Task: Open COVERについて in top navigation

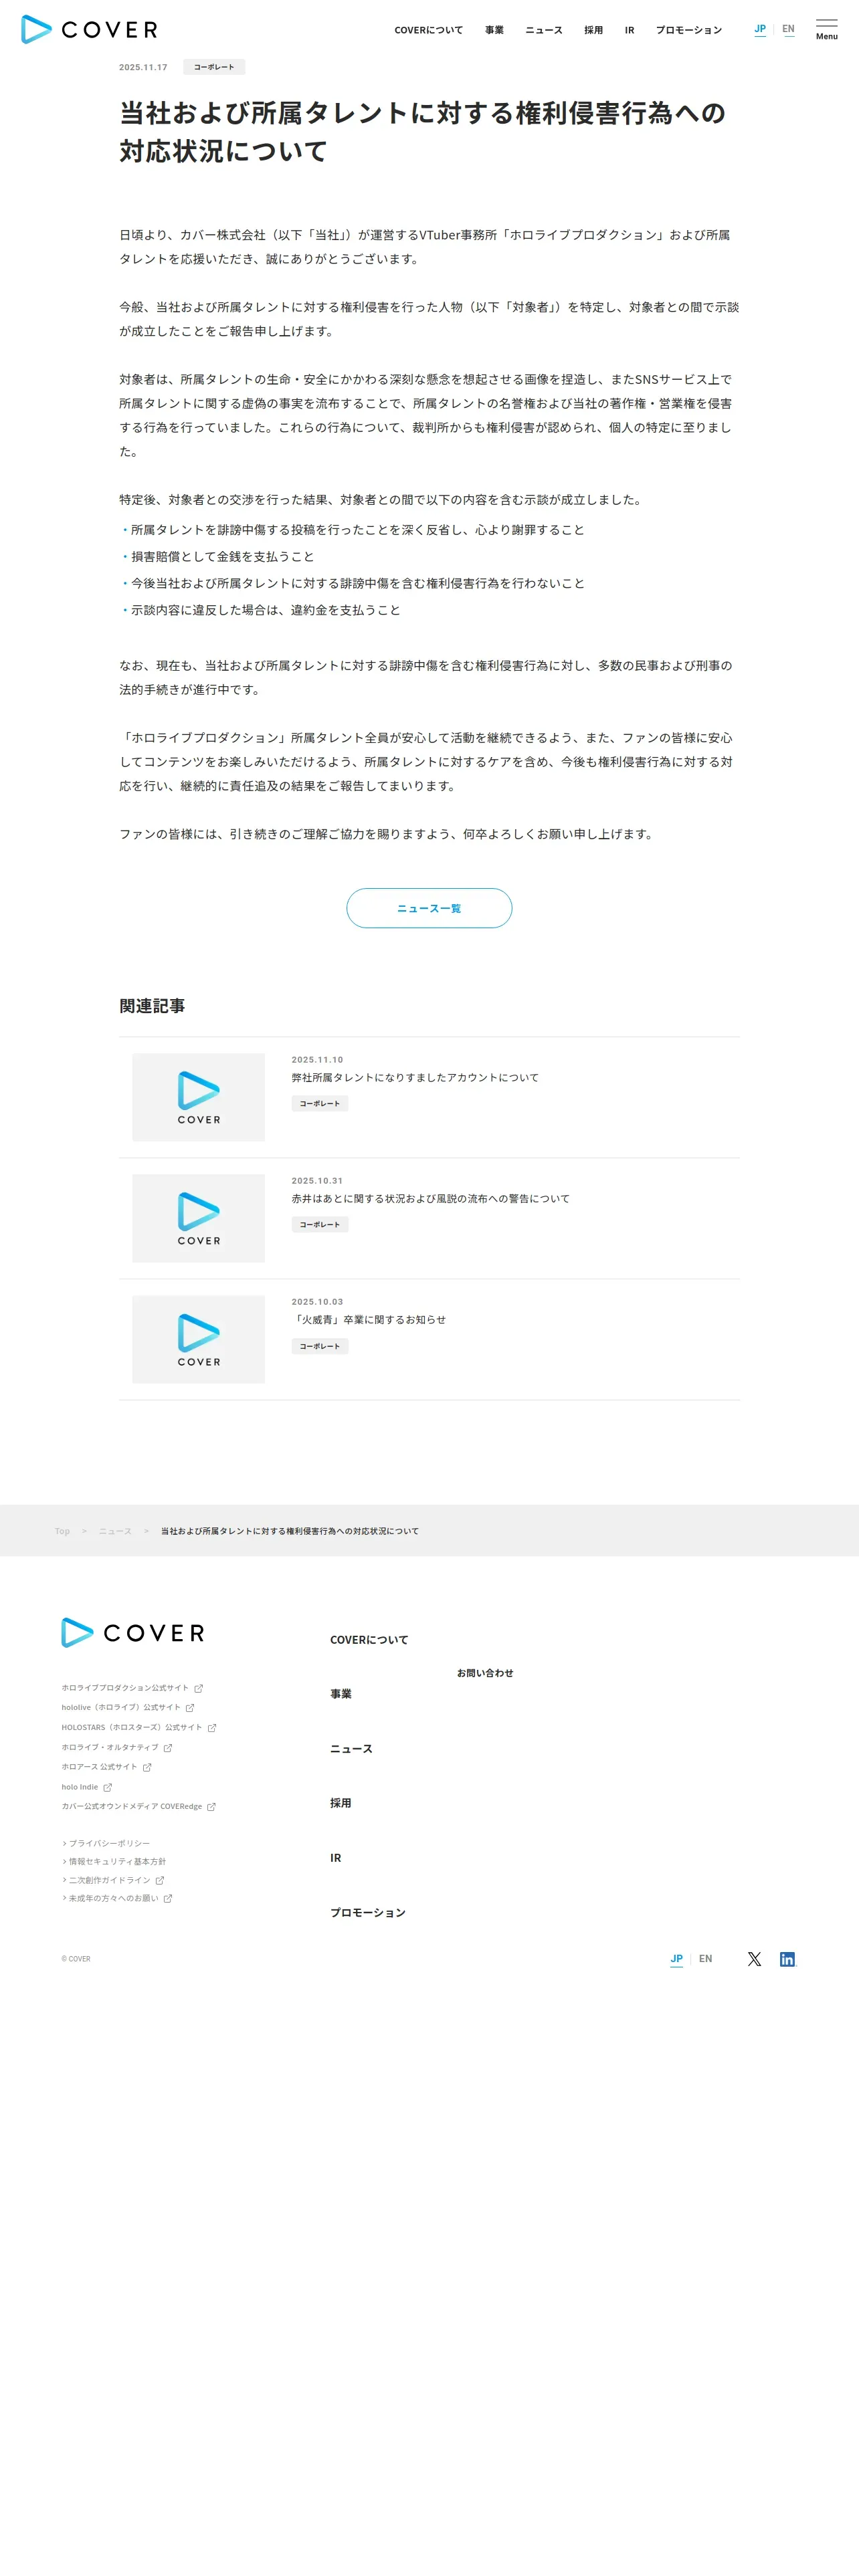Action: pyautogui.click(x=428, y=30)
